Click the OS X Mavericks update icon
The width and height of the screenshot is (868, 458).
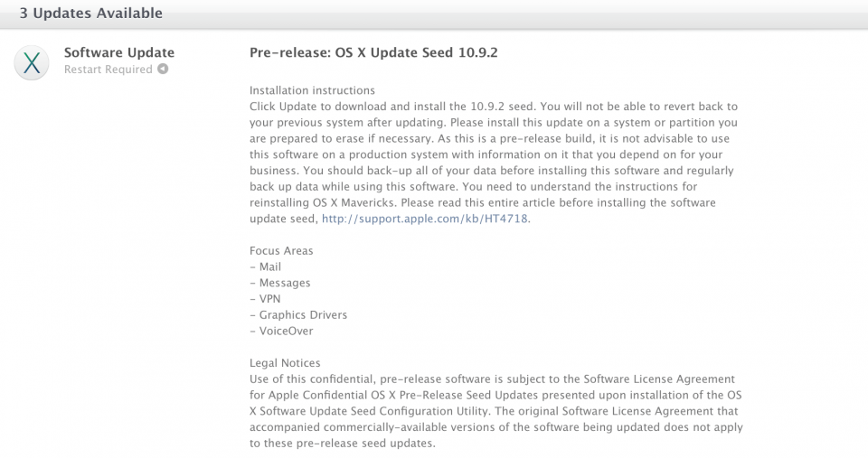tap(32, 62)
